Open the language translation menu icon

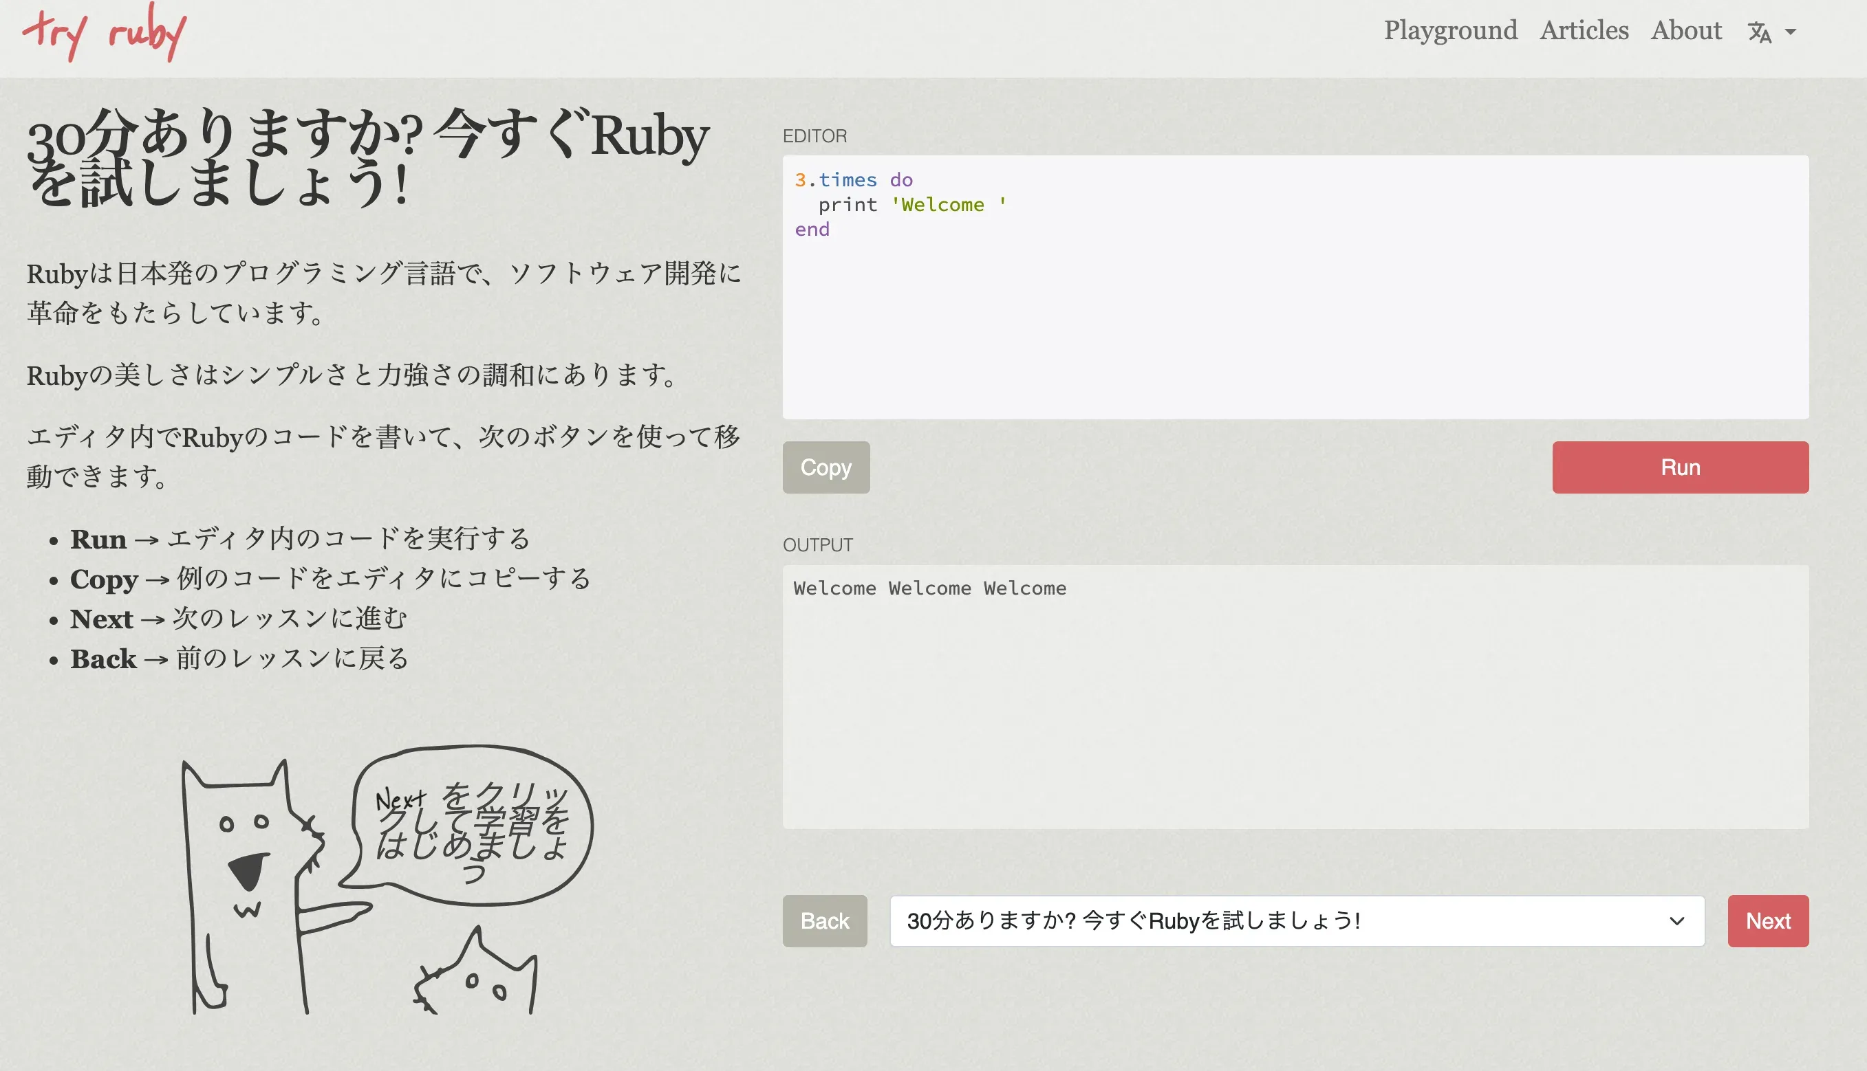pyautogui.click(x=1760, y=32)
